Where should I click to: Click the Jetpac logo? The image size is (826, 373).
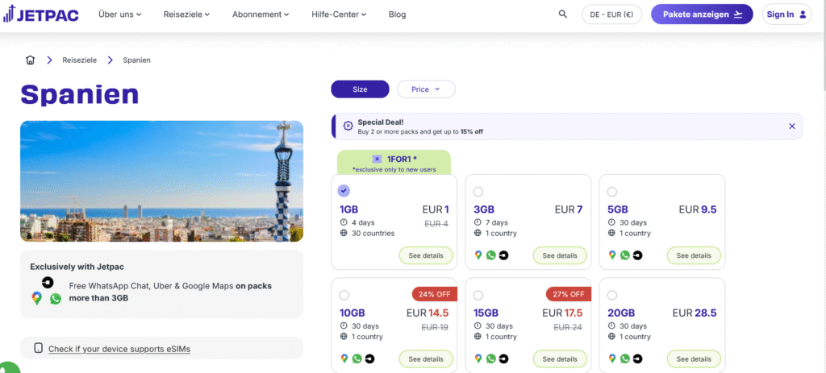40,15
